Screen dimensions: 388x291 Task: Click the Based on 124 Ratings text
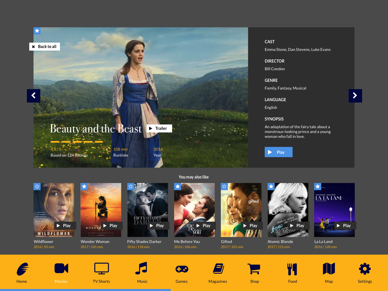[x=69, y=155]
